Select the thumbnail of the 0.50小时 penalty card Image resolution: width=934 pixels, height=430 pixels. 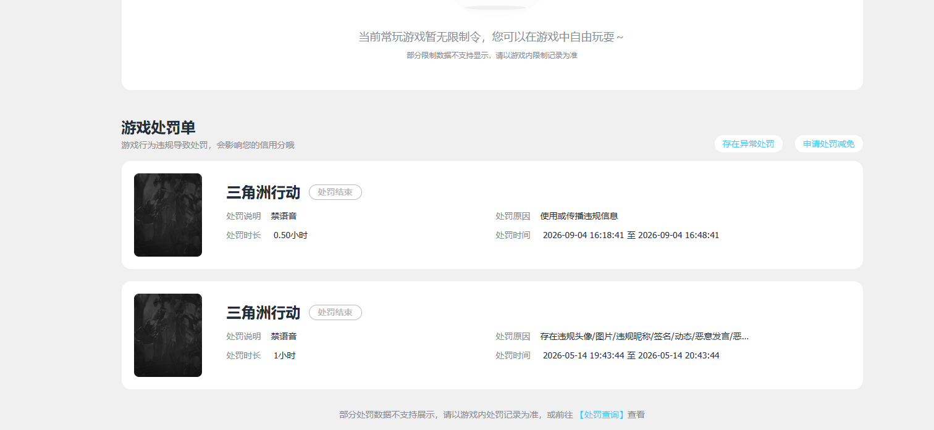click(x=168, y=215)
